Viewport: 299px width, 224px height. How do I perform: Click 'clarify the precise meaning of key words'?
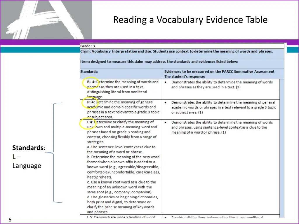pos(121,207)
